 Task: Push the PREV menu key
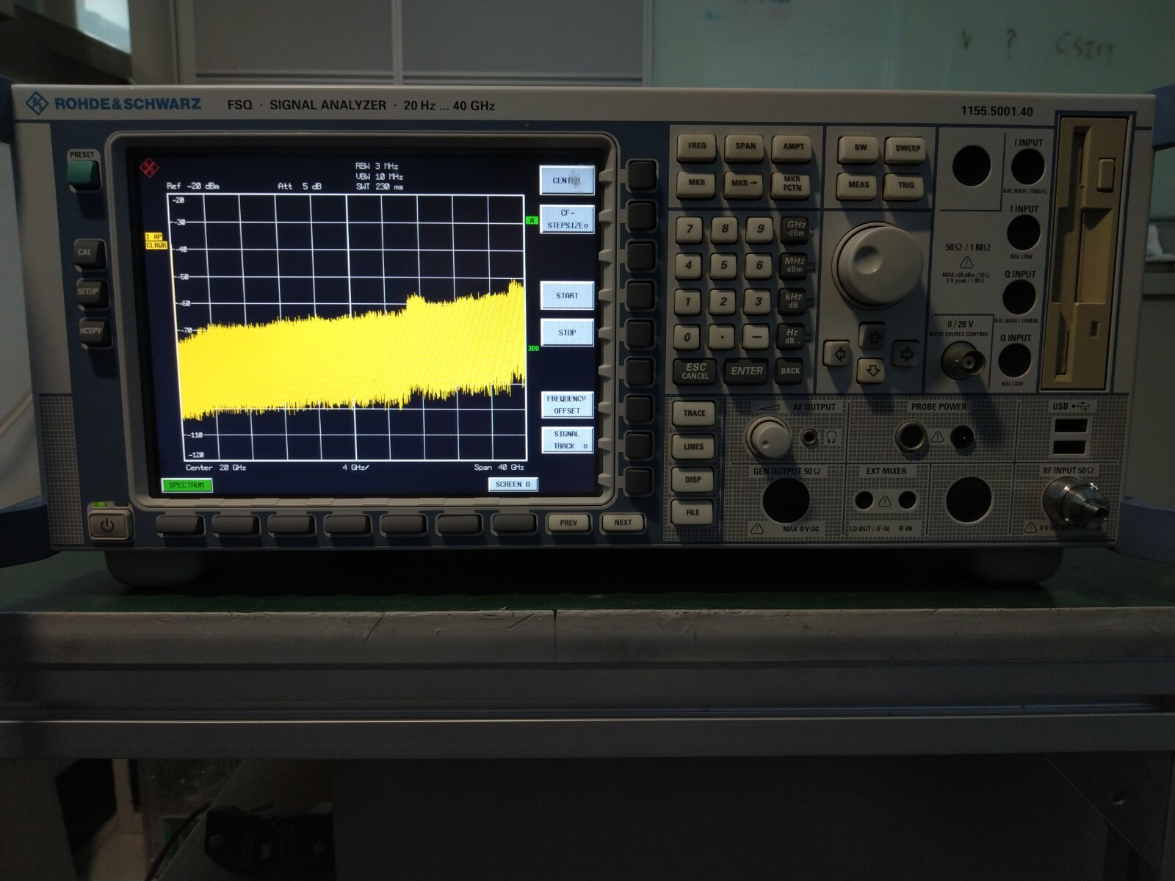click(x=568, y=523)
